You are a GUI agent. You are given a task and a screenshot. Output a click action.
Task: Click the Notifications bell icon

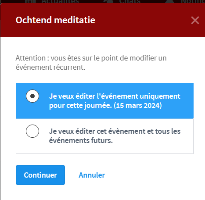pyautogui.click(x=170, y=1)
